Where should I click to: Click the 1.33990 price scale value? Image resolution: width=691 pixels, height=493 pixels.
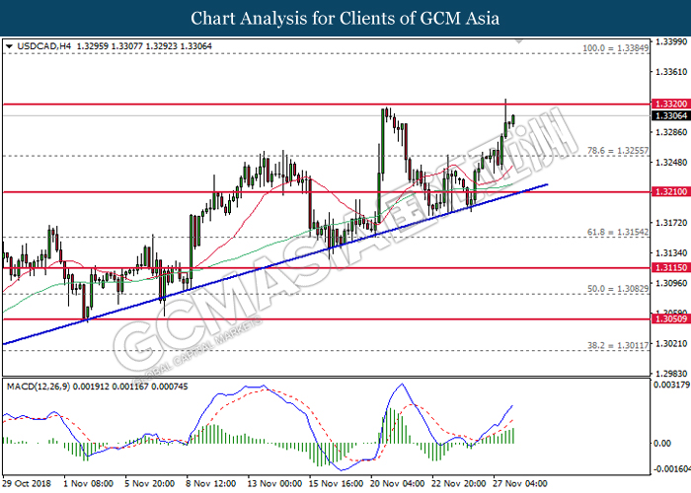click(x=671, y=41)
